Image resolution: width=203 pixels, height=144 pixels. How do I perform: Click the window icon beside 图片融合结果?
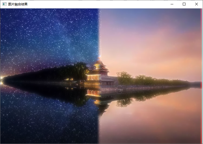(x=4, y=4)
